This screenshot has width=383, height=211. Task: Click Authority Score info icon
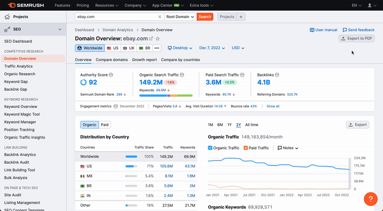(111, 75)
